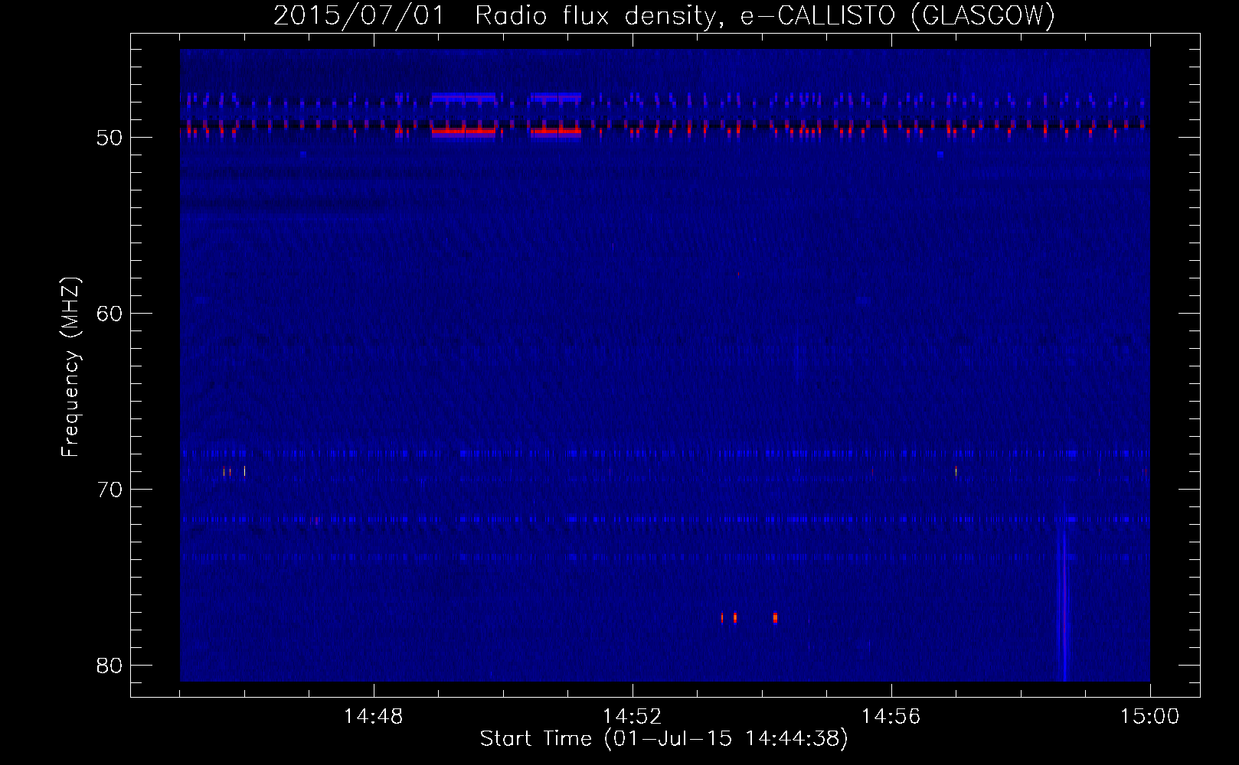Click the 70 frequency tick label
Screen dimensions: 1239x765
pyautogui.click(x=110, y=489)
